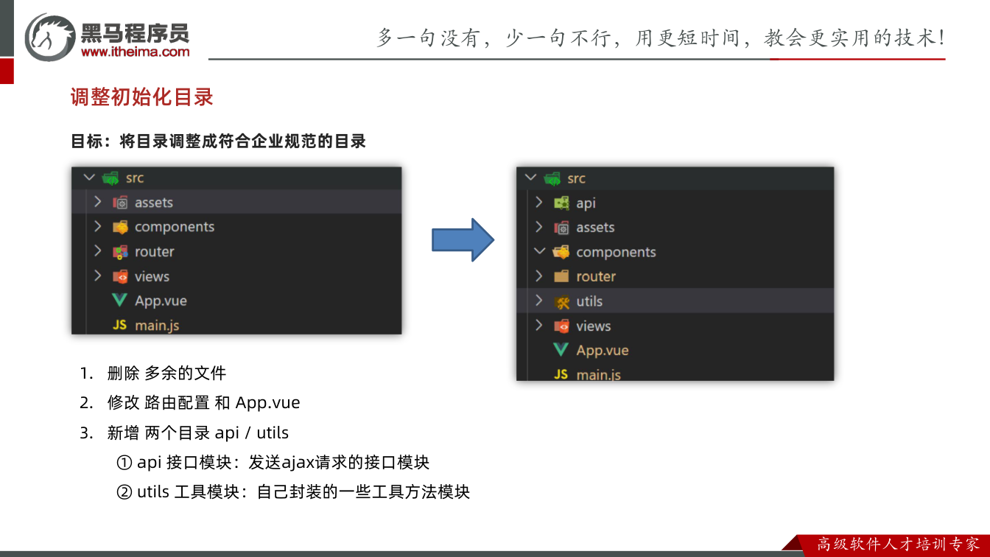Collapse the src folder in left tree
This screenshot has height=557, width=990.
(x=89, y=178)
